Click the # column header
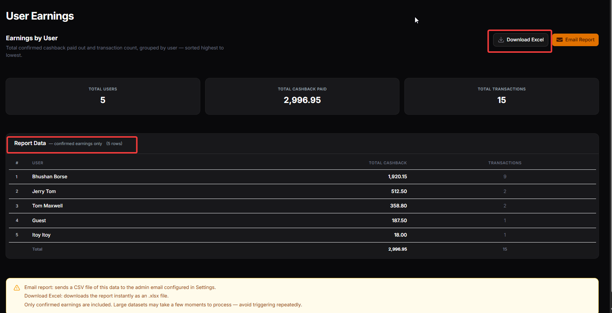The height and width of the screenshot is (313, 612). point(17,163)
